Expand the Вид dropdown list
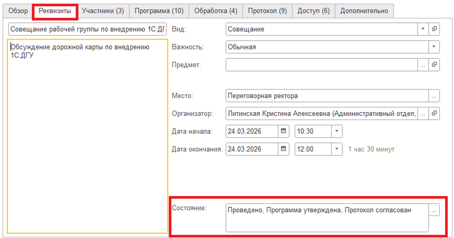This screenshot has height=238, width=454. point(423,29)
